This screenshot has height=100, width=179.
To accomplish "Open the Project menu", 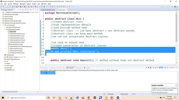I will point(34,4).
